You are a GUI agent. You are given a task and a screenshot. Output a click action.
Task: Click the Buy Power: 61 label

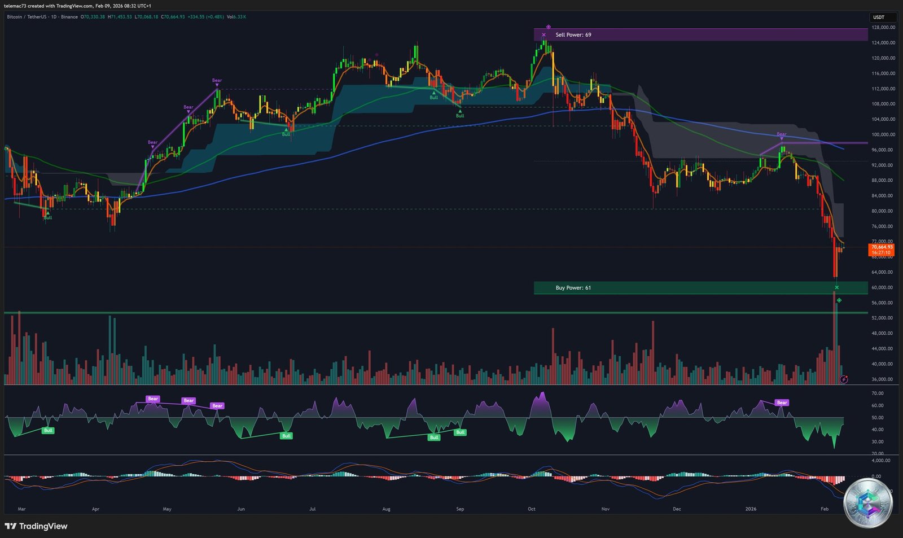click(573, 288)
